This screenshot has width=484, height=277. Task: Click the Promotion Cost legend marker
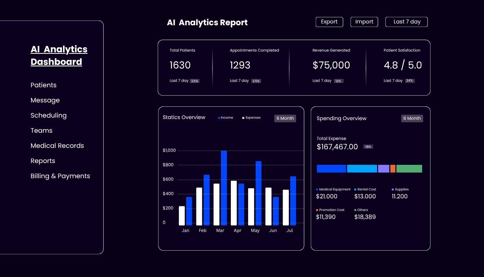tap(317, 210)
